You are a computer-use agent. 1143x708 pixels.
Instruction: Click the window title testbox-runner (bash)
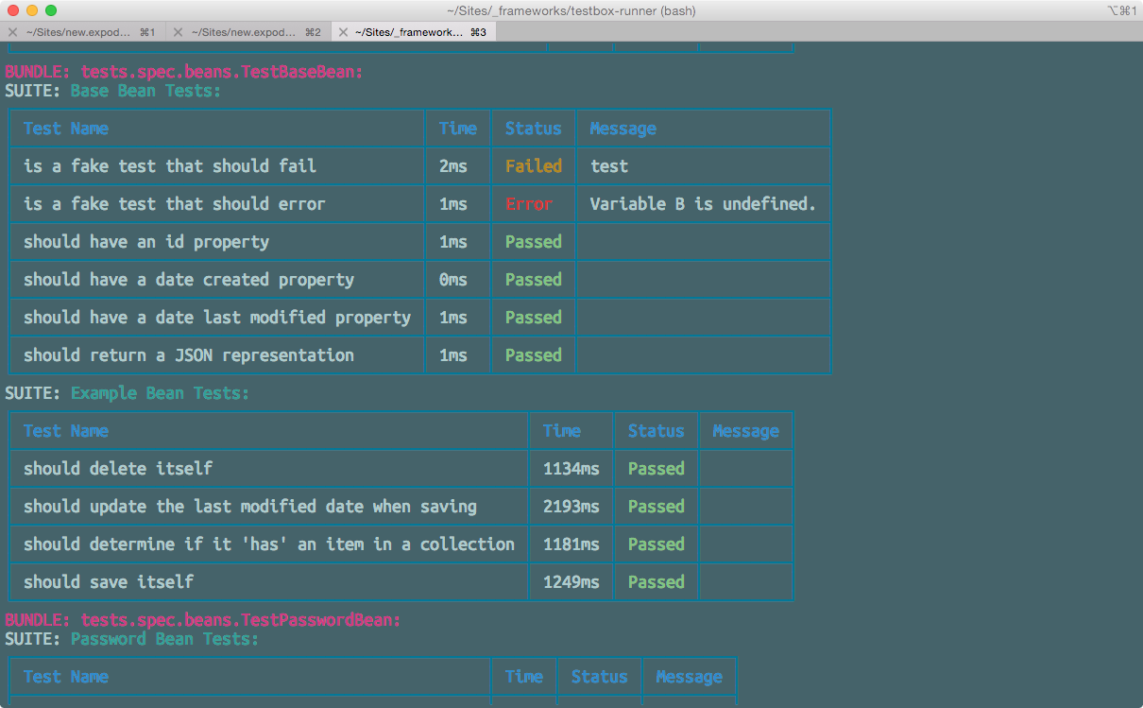click(x=571, y=10)
